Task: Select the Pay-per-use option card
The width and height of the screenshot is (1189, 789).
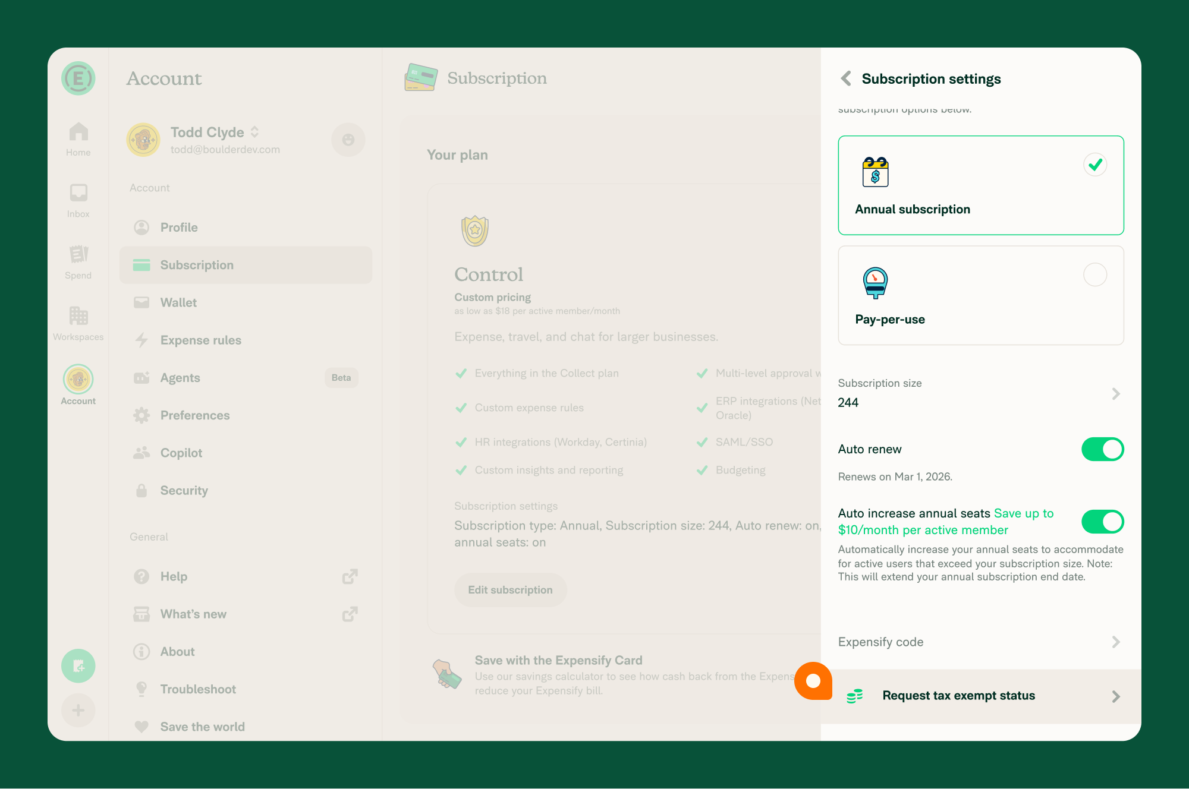Action: coord(981,295)
